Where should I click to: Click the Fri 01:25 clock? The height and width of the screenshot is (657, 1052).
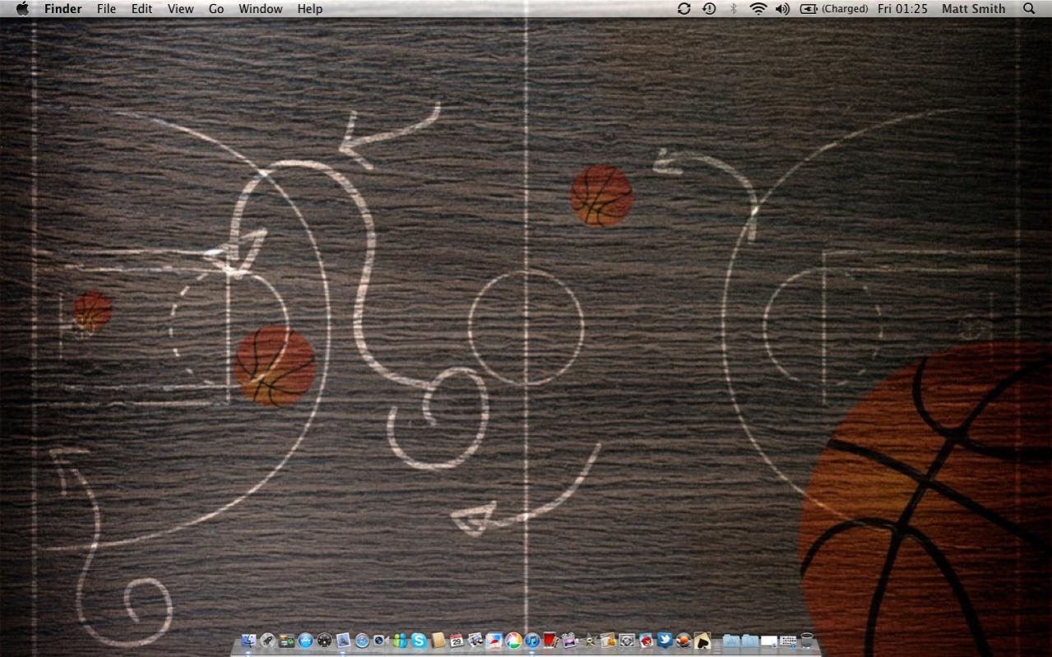[902, 8]
